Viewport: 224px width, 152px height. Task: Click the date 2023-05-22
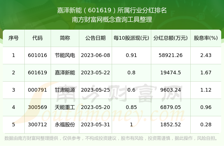(x=95, y=73)
